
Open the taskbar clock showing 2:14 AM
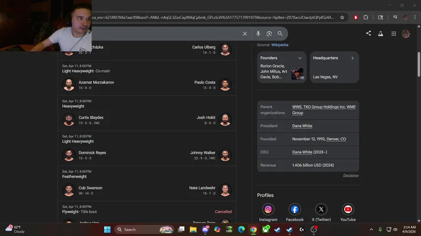[x=409, y=229]
